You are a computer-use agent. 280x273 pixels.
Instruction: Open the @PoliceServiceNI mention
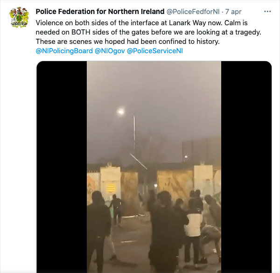click(x=155, y=51)
